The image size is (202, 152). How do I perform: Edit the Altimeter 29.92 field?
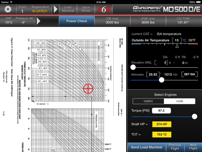(153, 75)
